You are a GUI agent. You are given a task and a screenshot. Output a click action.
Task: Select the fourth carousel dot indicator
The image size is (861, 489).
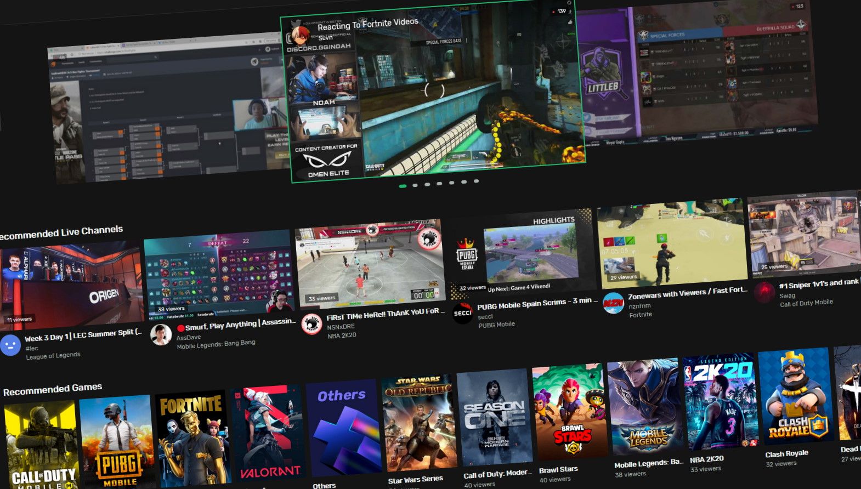[x=439, y=183]
